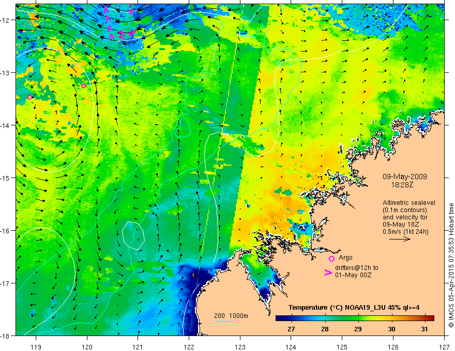Click the temperature color bar

pyautogui.click(x=355, y=318)
